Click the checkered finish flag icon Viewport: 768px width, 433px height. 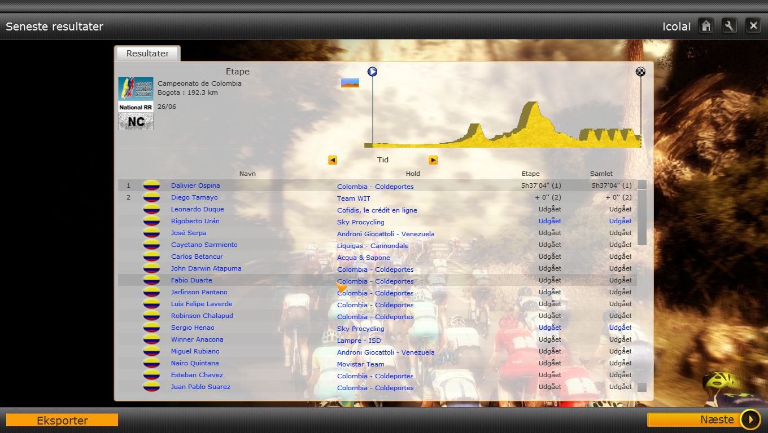coord(640,72)
